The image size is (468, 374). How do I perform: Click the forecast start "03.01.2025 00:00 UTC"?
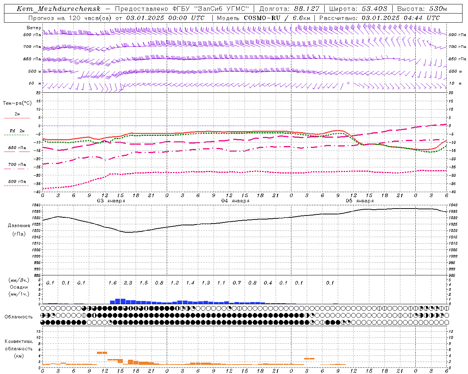[165, 18]
